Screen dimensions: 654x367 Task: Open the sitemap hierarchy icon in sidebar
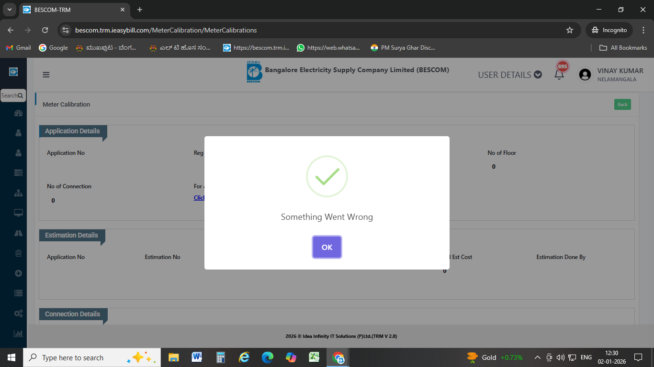18,193
